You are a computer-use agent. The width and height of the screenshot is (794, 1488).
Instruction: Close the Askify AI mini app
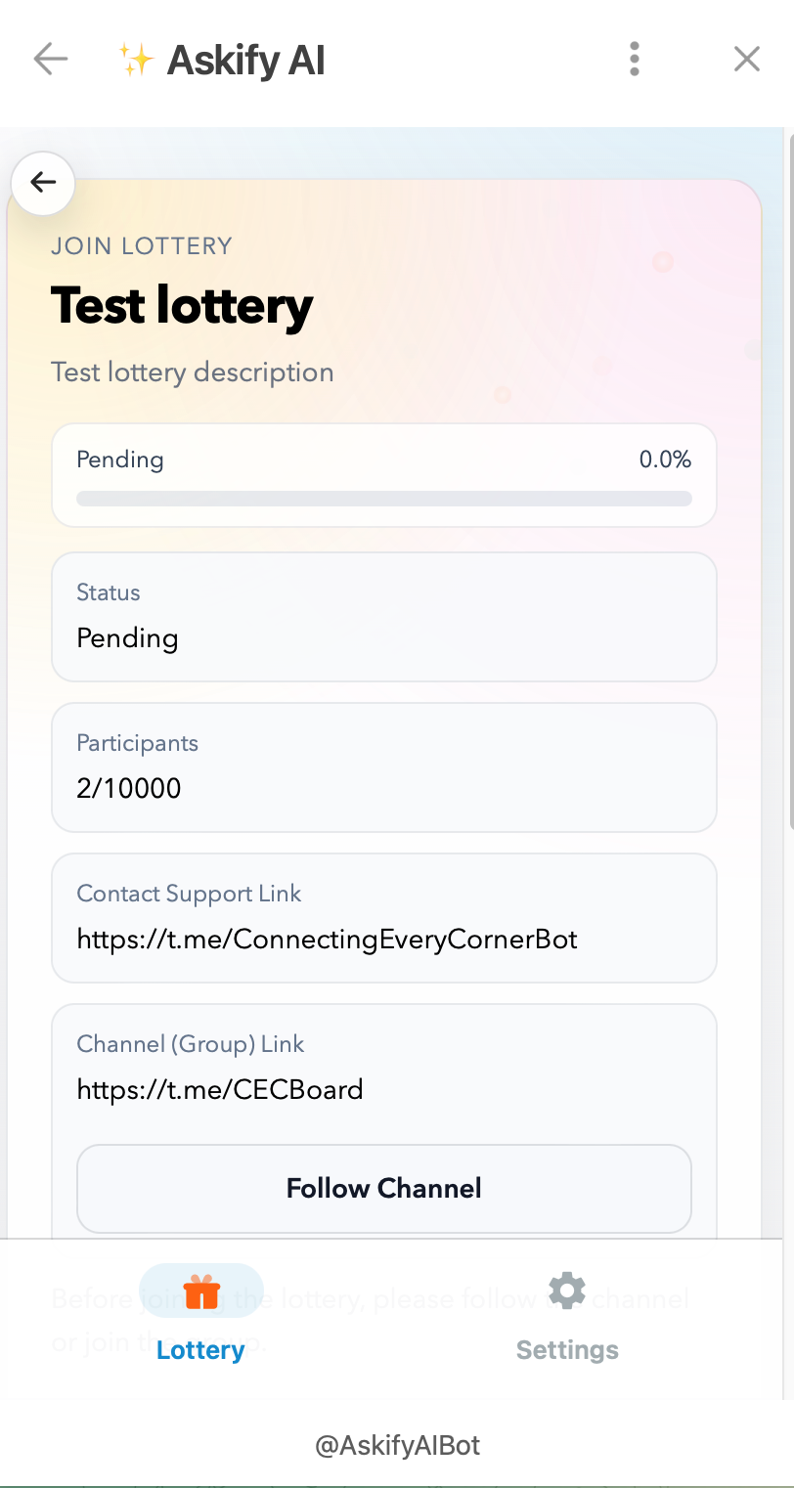(x=747, y=60)
